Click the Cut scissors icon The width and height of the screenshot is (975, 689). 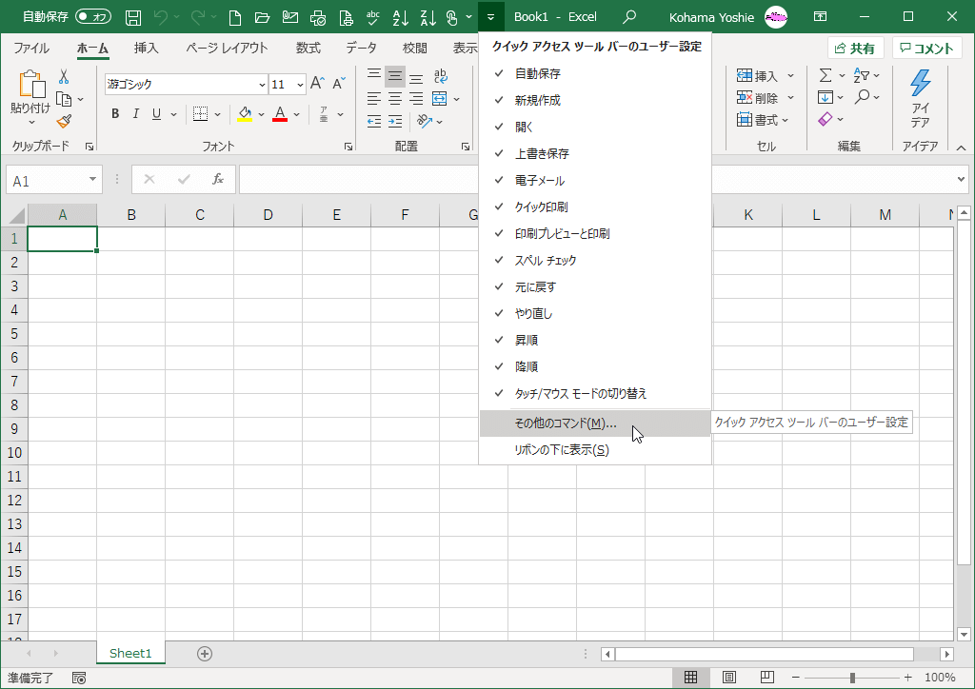click(x=64, y=77)
